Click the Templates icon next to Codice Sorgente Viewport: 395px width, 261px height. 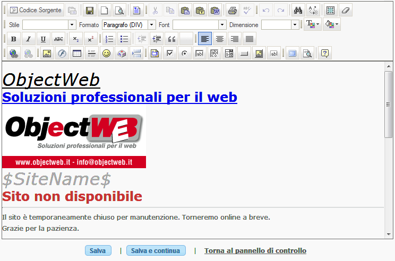[72, 10]
